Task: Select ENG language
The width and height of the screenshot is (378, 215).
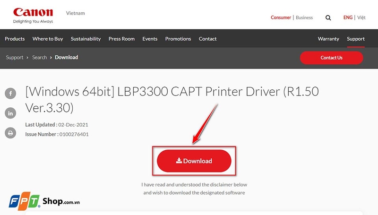Action: pyautogui.click(x=348, y=17)
